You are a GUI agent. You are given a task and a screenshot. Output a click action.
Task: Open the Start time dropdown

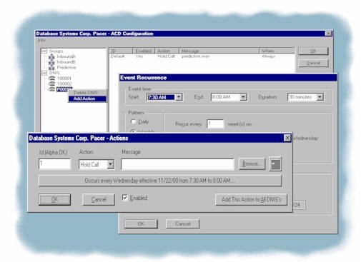(x=179, y=97)
